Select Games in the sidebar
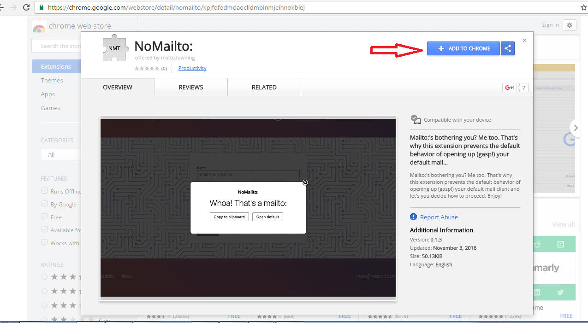588x323 pixels. (50, 108)
